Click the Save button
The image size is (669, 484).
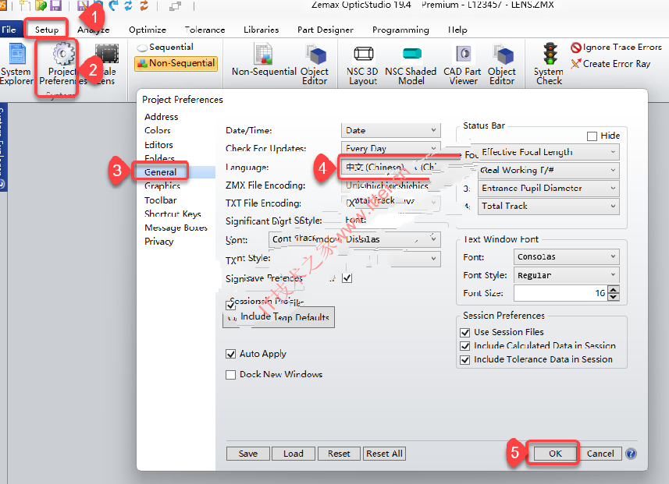[x=248, y=454]
